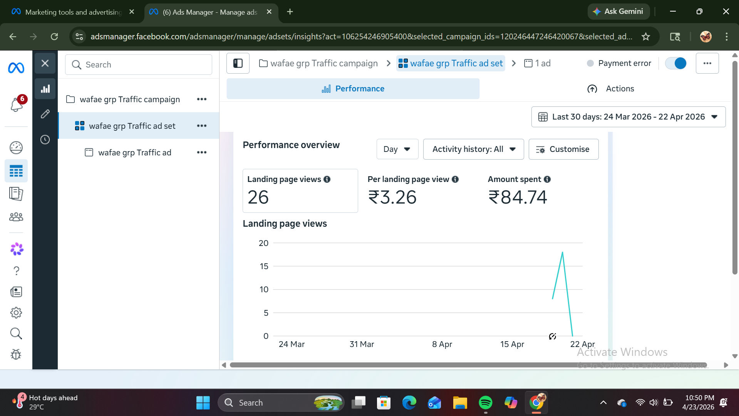Click the Customise button
739x416 pixels.
pos(563,149)
